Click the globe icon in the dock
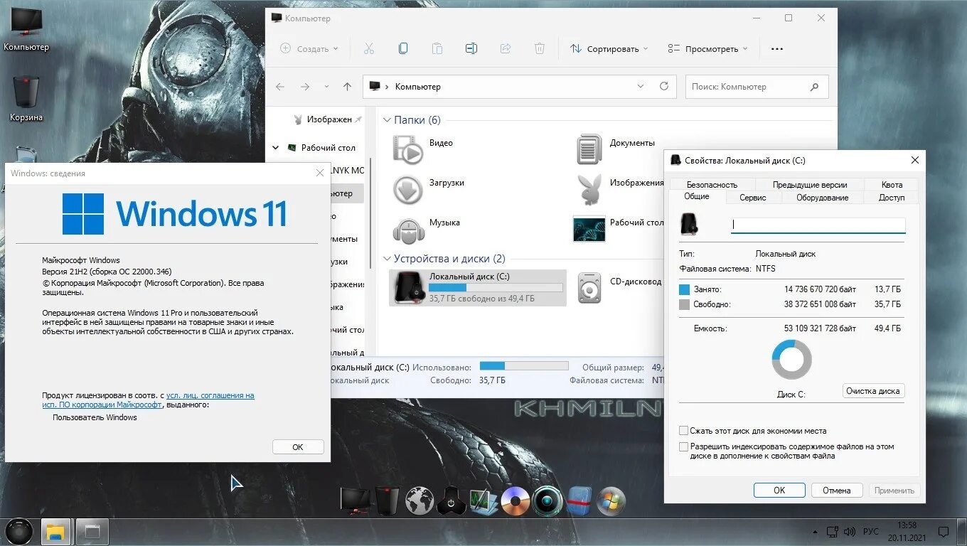This screenshot has width=967, height=546. (x=420, y=501)
